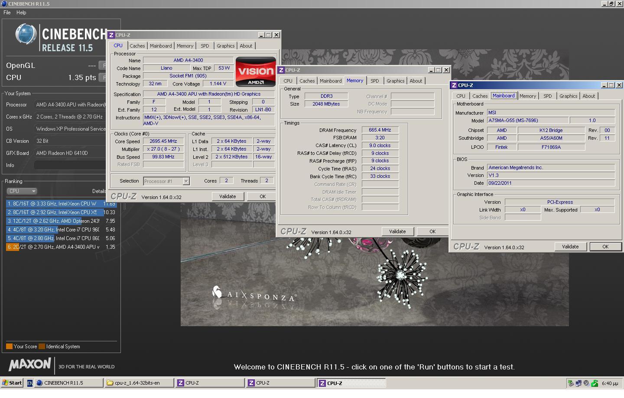Click the CPU-Z icon in Mainboard window title bar
This screenshot has height=398, width=624.
pos(454,85)
